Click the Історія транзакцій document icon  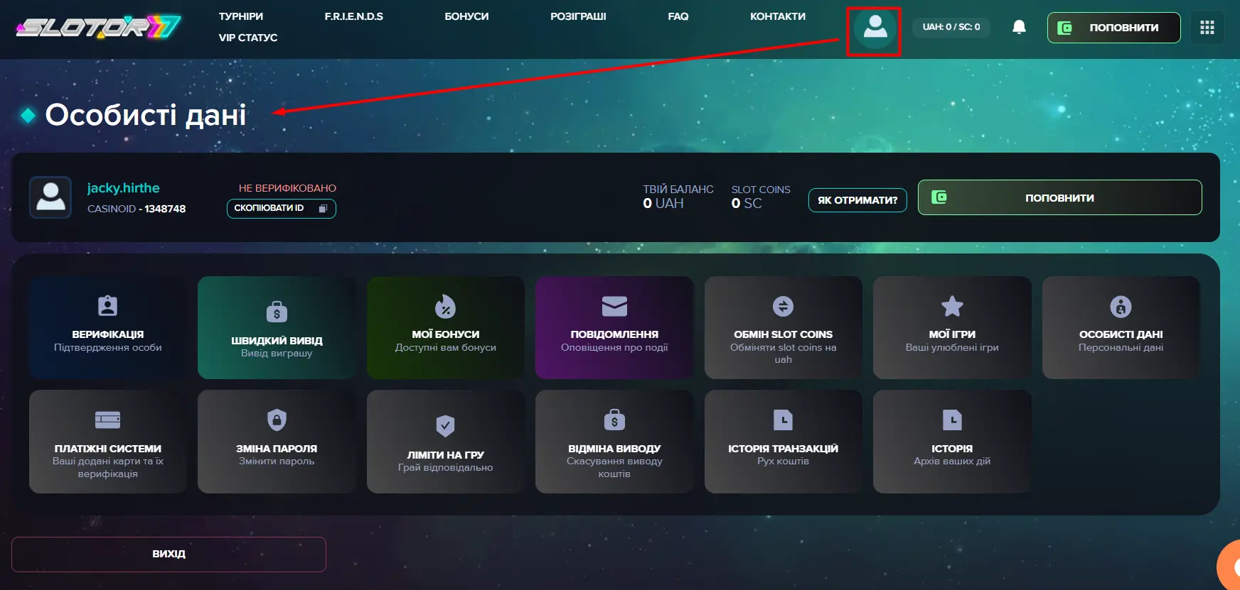[x=783, y=420]
